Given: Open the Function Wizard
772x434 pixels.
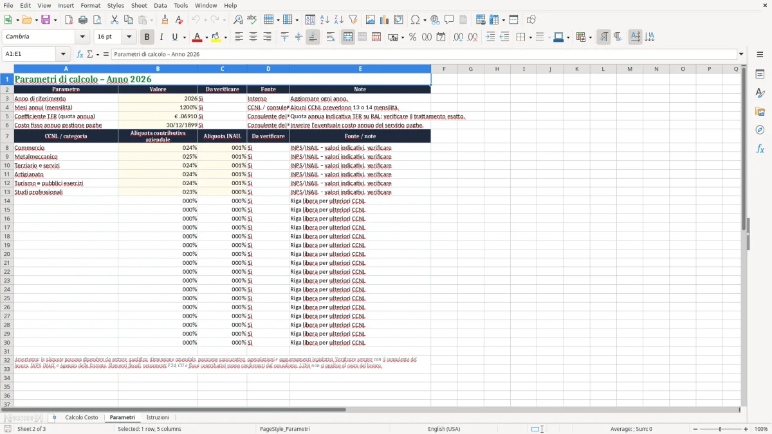Looking at the screenshot, I should (80, 54).
